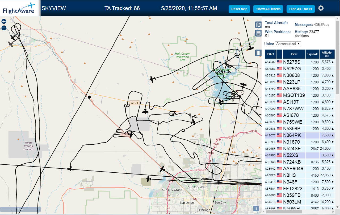
Task: Select aircraft N5356P row
Action: point(300,129)
